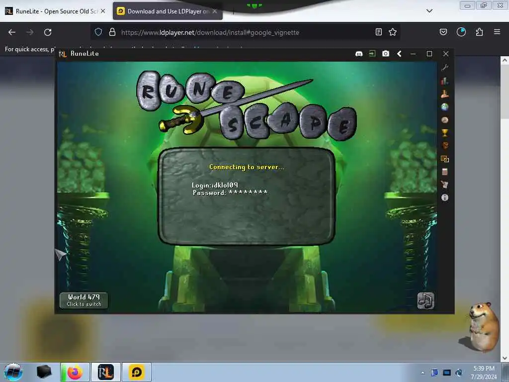Image resolution: width=509 pixels, height=382 pixels.
Task: Toggle the game music note button
Action: pyautogui.click(x=425, y=301)
